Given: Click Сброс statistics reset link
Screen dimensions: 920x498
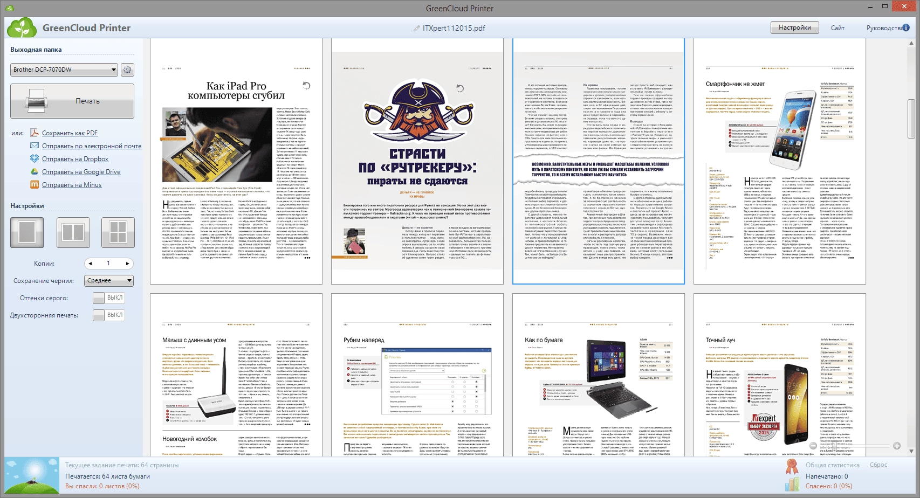Looking at the screenshot, I should coord(878,465).
